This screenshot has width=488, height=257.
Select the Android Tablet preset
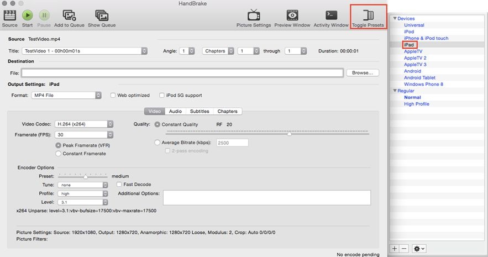pyautogui.click(x=419, y=77)
